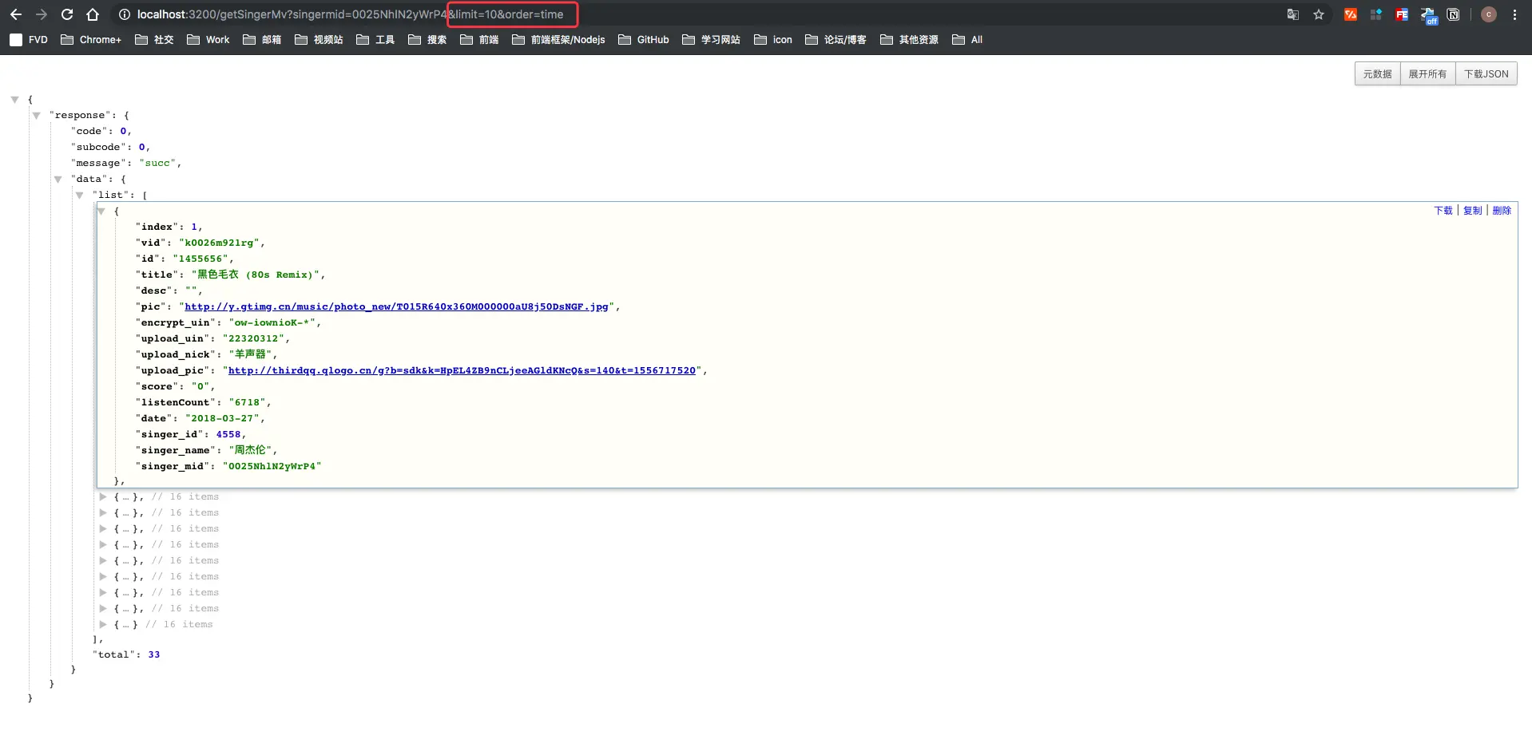The width and height of the screenshot is (1532, 747).
Task: Click 复制 to copy the item
Action: (x=1472, y=211)
